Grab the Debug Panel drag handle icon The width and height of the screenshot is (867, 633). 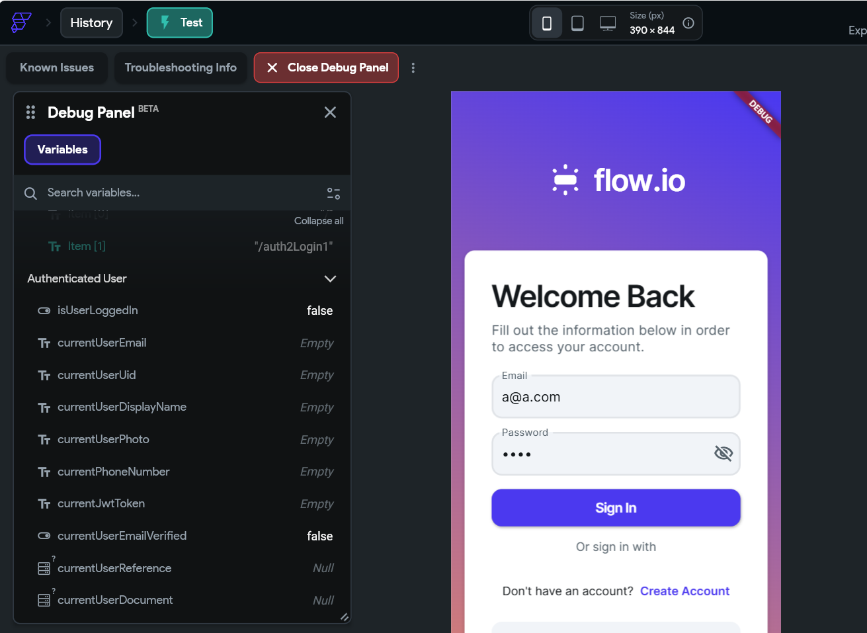click(30, 112)
